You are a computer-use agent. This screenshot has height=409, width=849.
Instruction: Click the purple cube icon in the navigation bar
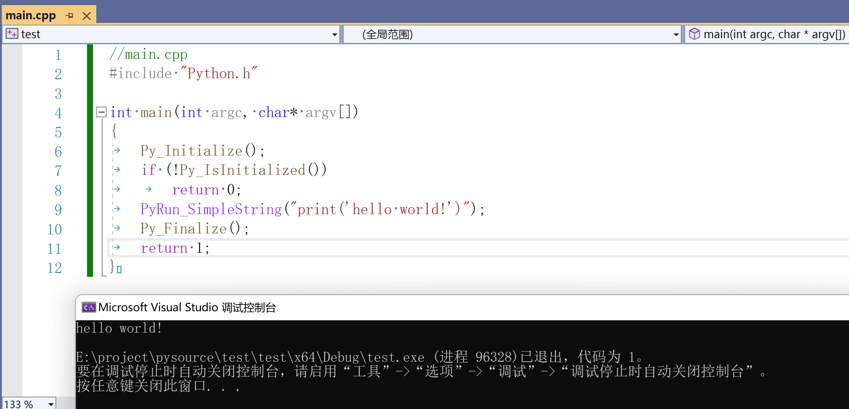(x=695, y=34)
